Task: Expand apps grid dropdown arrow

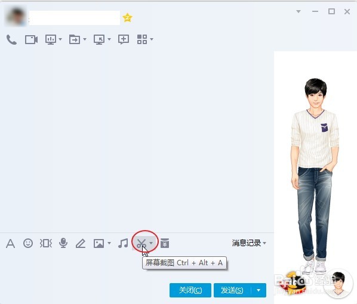Action: click(x=152, y=39)
